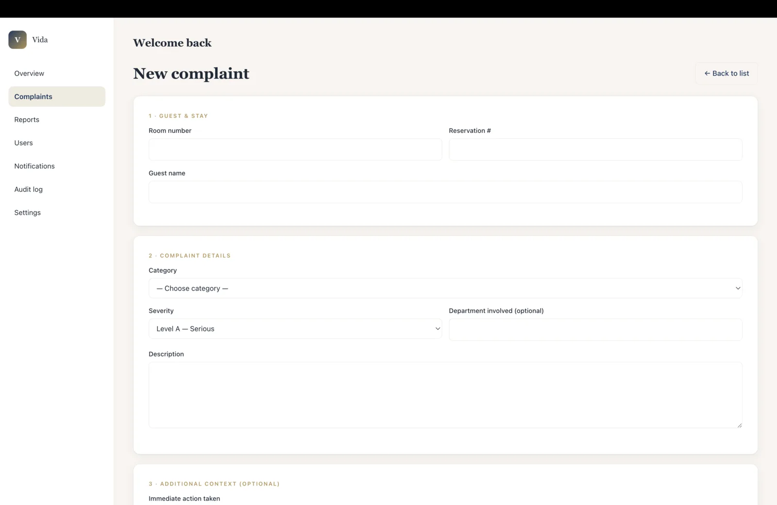Viewport: 777px width, 505px height.
Task: Click the Back to list button
Action: (x=726, y=73)
